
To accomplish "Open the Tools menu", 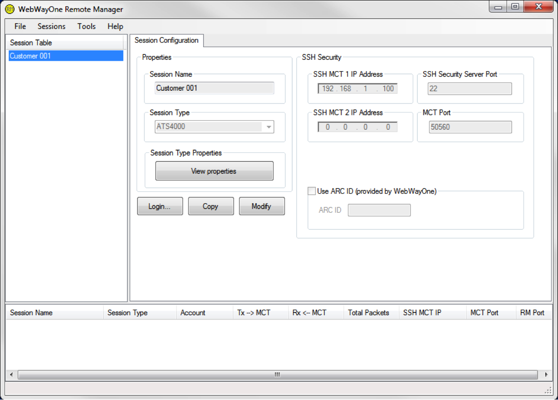I will (x=86, y=26).
